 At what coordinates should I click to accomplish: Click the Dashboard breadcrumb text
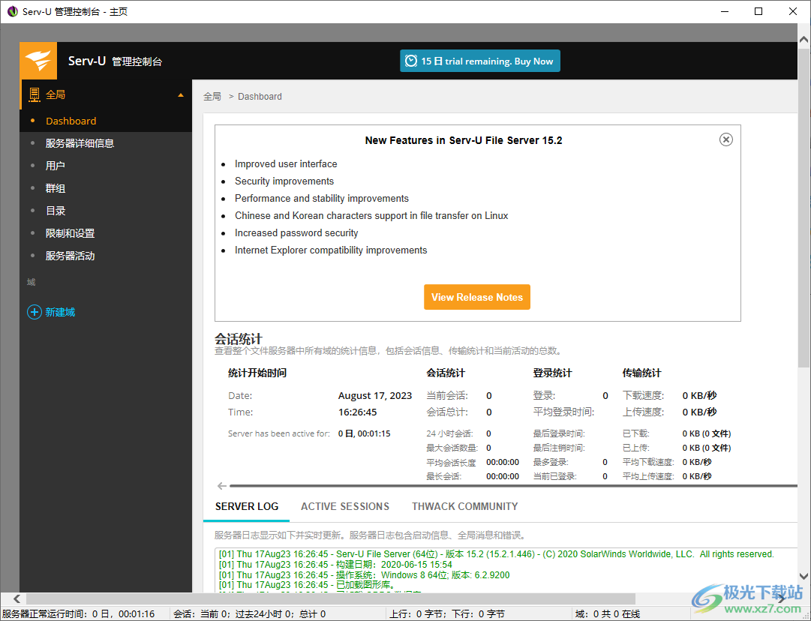point(260,97)
